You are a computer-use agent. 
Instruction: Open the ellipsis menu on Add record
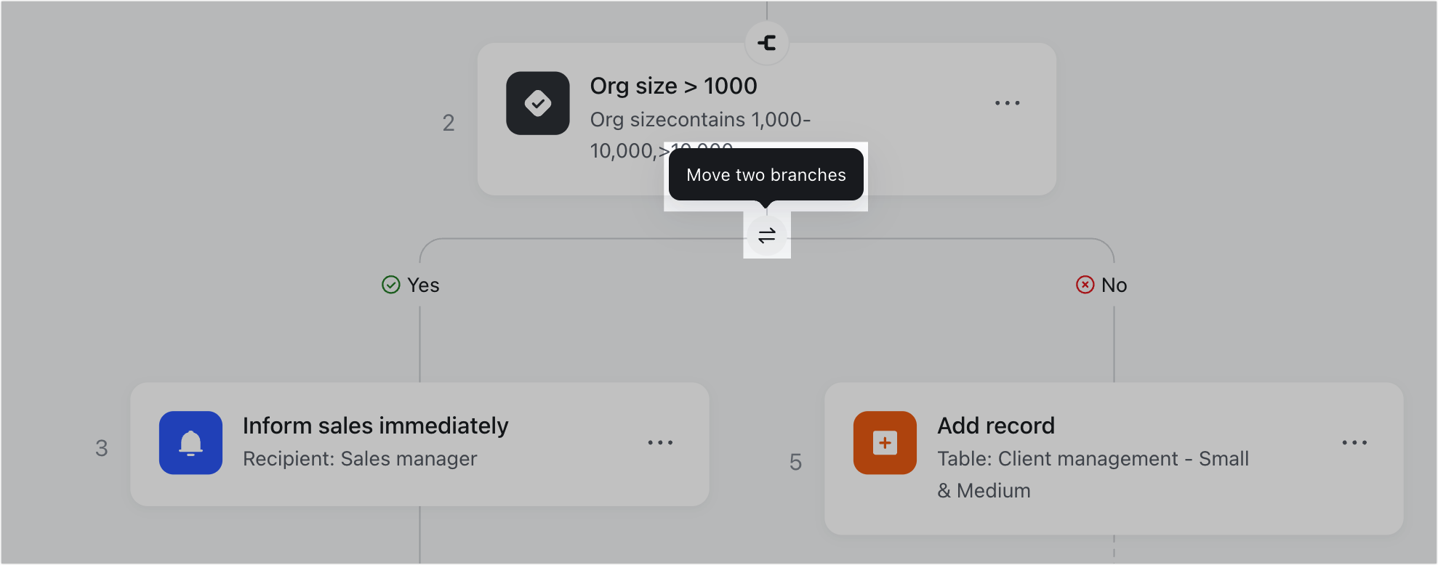[1354, 442]
